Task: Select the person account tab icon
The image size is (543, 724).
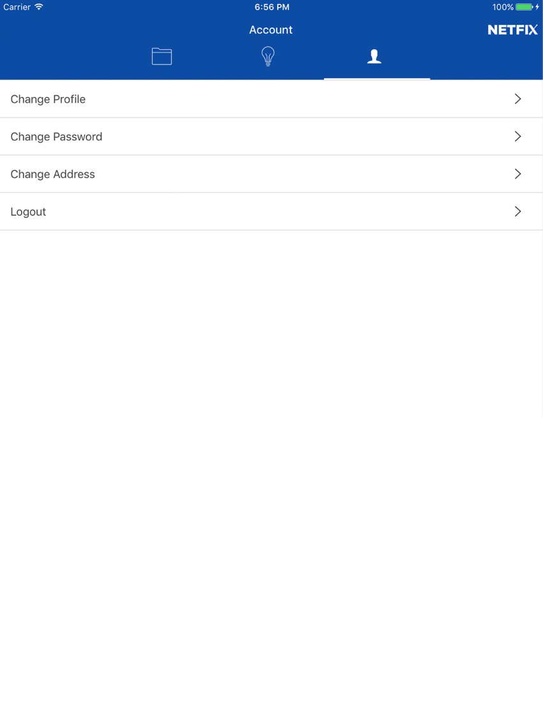Action: click(x=374, y=56)
